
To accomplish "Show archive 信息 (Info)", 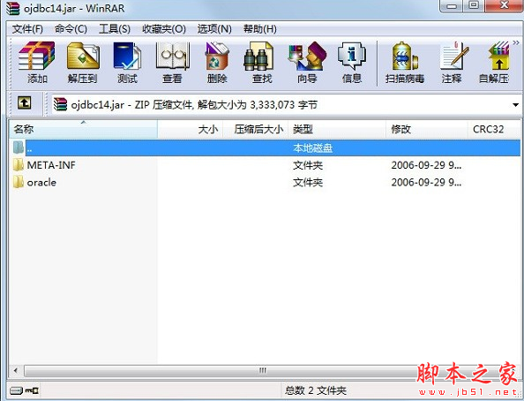I will coord(352,63).
